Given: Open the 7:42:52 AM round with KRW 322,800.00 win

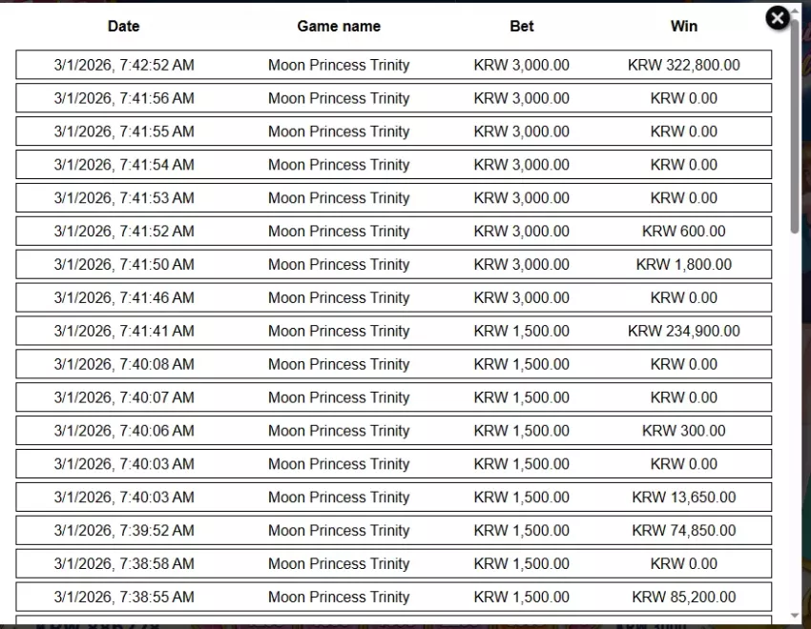Looking at the screenshot, I should point(394,65).
